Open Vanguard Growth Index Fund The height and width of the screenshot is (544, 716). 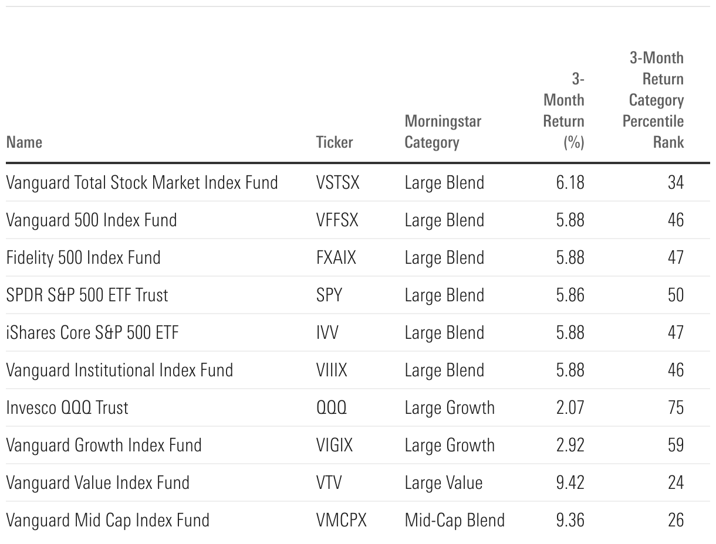[x=103, y=445]
